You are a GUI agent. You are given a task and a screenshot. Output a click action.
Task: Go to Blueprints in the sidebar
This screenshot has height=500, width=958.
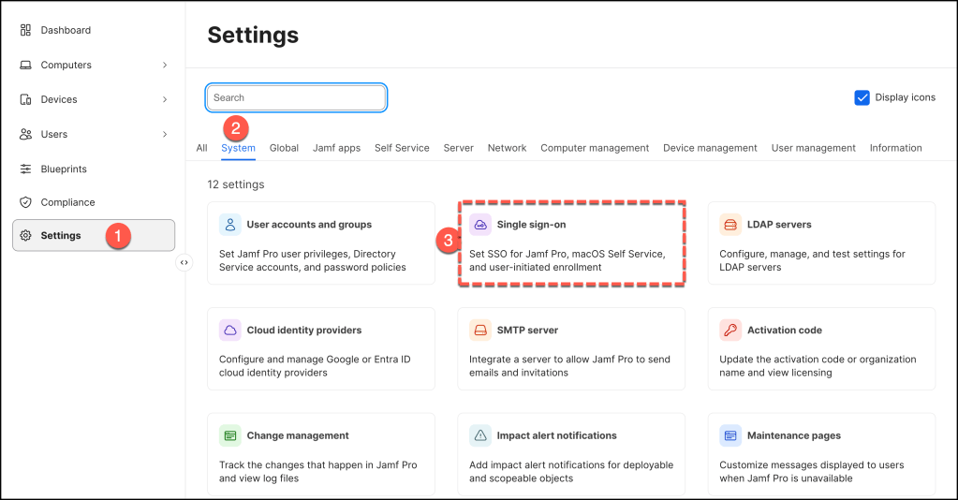[63, 169]
